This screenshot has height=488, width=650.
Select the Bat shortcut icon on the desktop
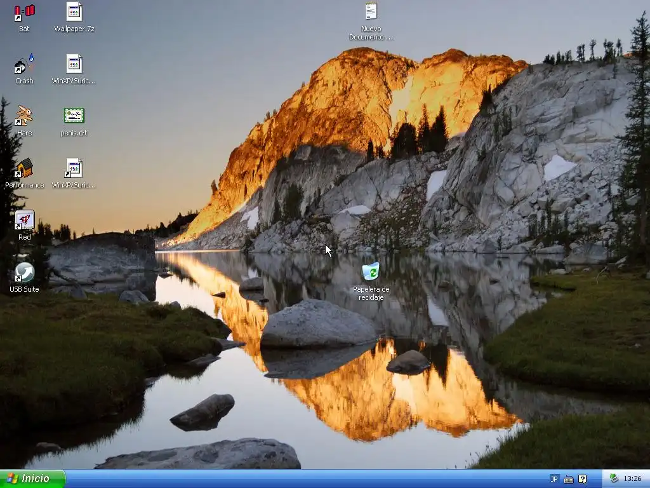pyautogui.click(x=24, y=13)
